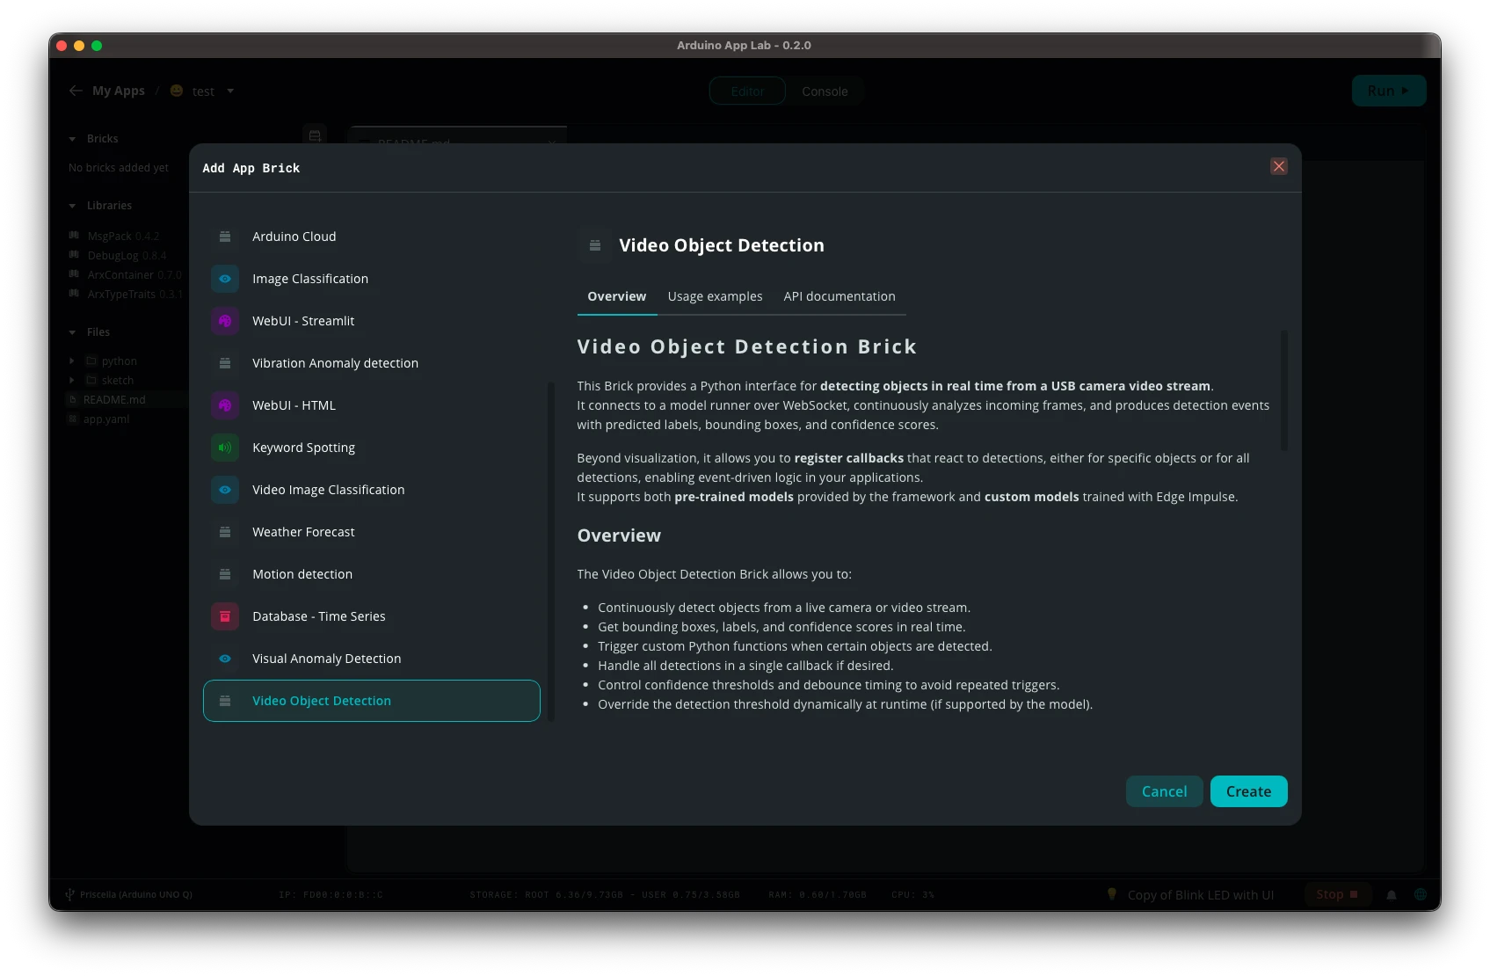Switch to the Usage examples tab
The image size is (1490, 976).
click(715, 296)
